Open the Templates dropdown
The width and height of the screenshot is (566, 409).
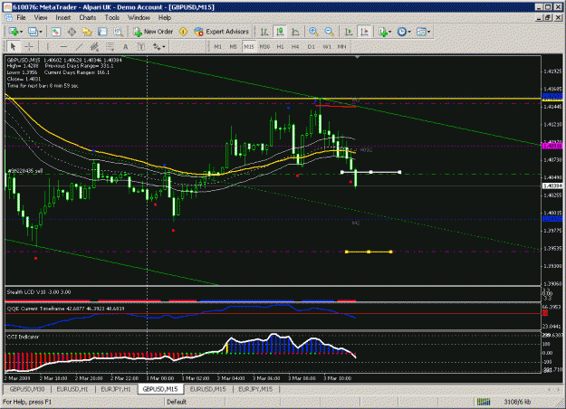click(x=424, y=32)
